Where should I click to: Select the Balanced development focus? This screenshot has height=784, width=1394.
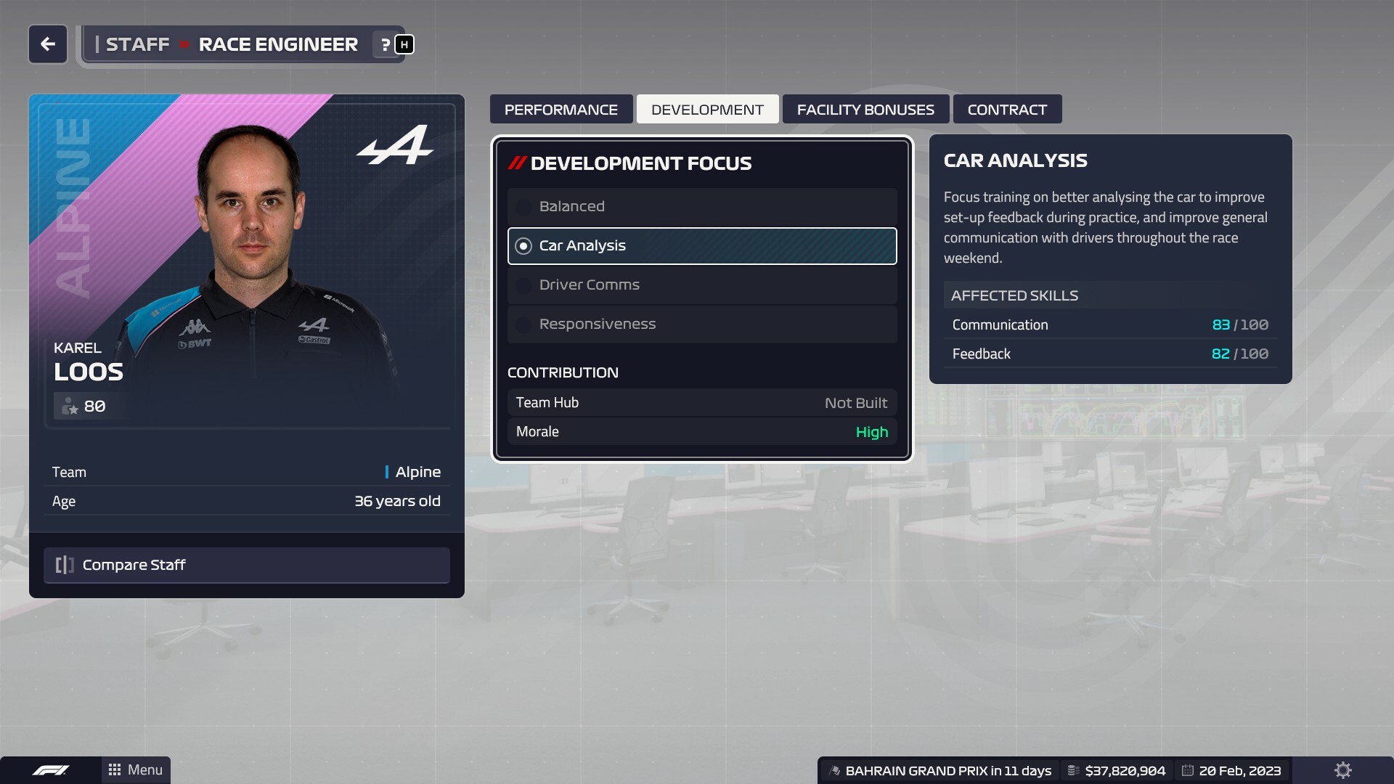(702, 206)
